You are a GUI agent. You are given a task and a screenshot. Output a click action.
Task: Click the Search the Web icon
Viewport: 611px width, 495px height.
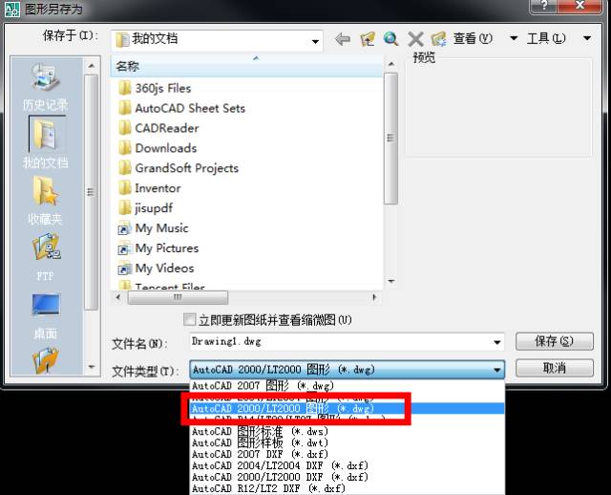tap(391, 39)
